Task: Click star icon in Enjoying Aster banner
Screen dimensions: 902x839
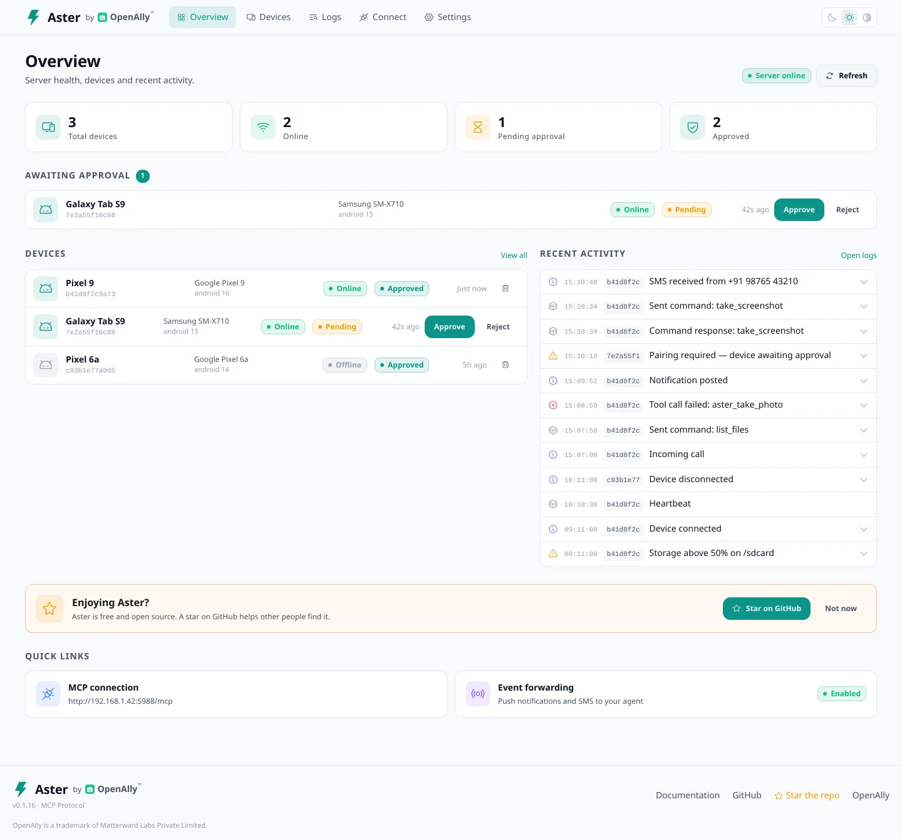Action: point(49,609)
